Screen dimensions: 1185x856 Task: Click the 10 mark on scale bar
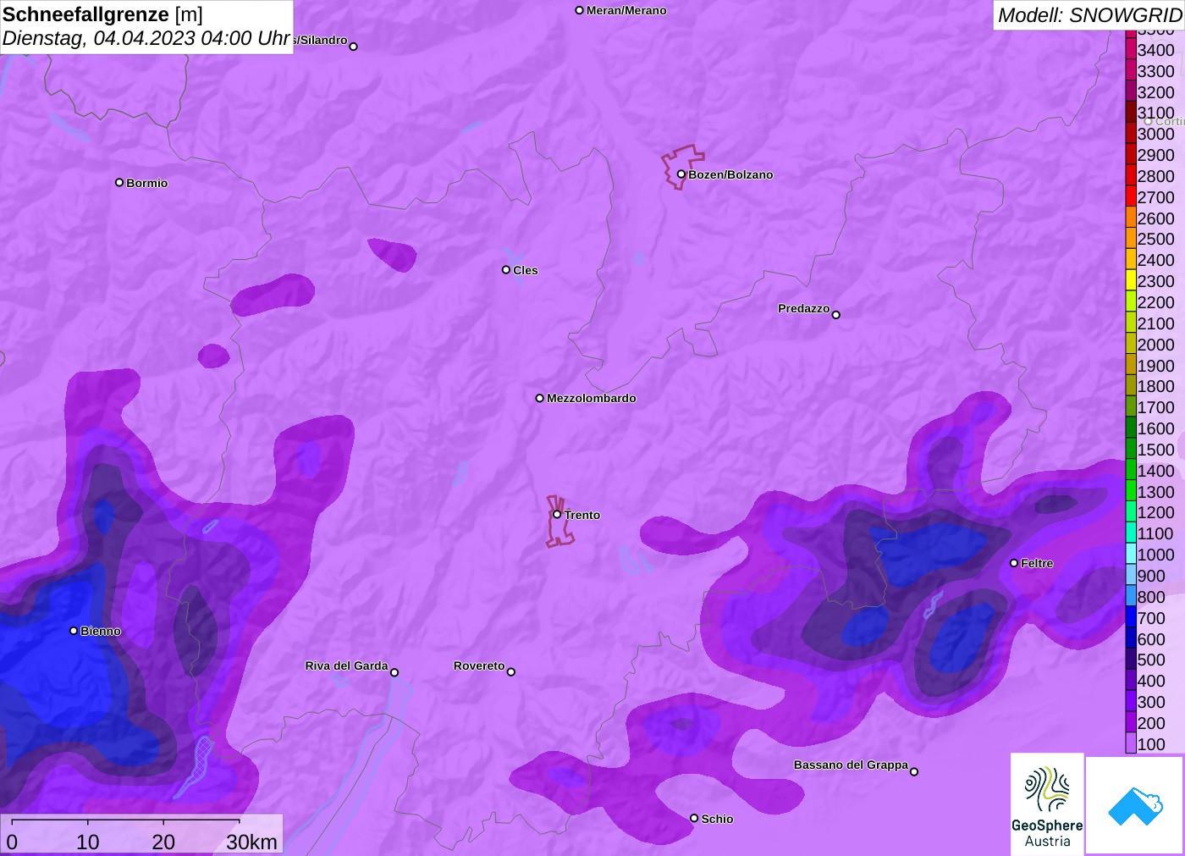tap(88, 842)
